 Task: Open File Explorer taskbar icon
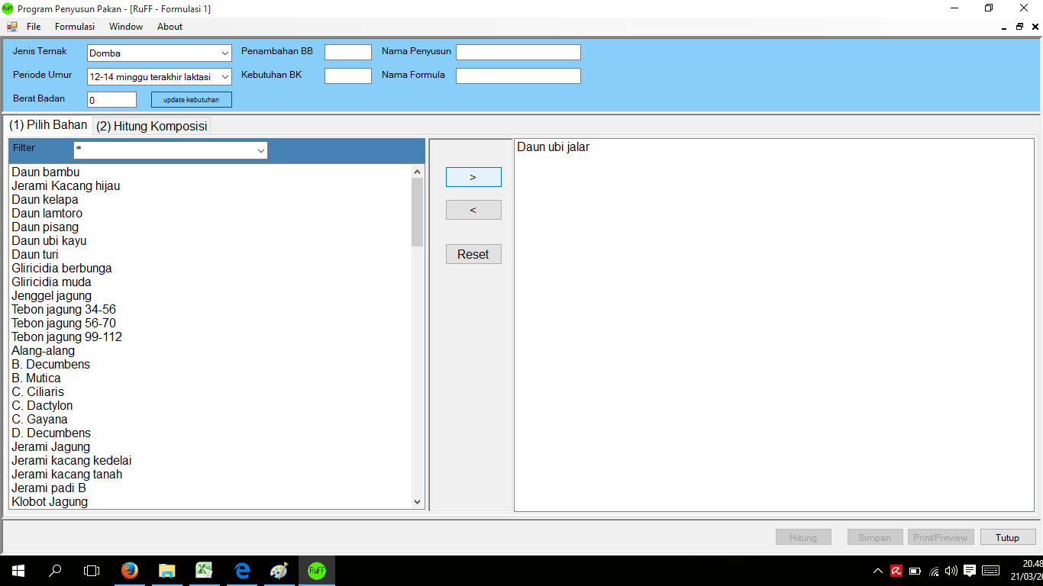[x=166, y=570]
